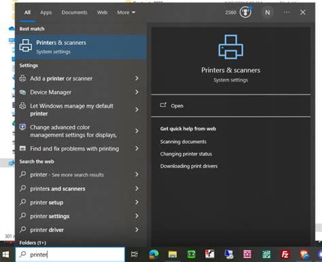
Task: Expand the printer setup chevron
Action: [137, 202]
